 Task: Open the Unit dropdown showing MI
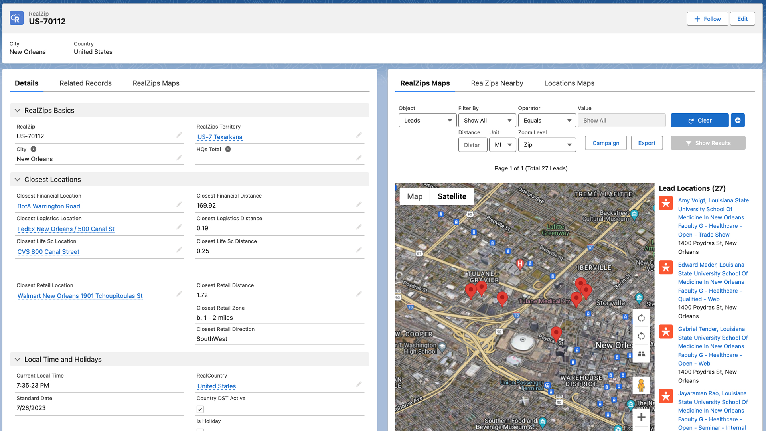tap(503, 145)
